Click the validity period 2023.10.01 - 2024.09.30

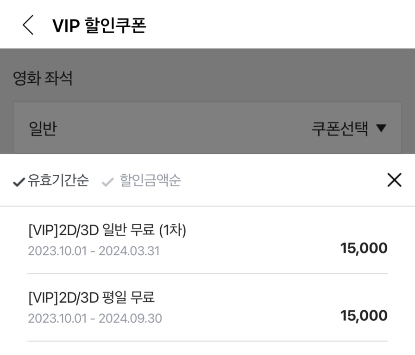[95, 318]
